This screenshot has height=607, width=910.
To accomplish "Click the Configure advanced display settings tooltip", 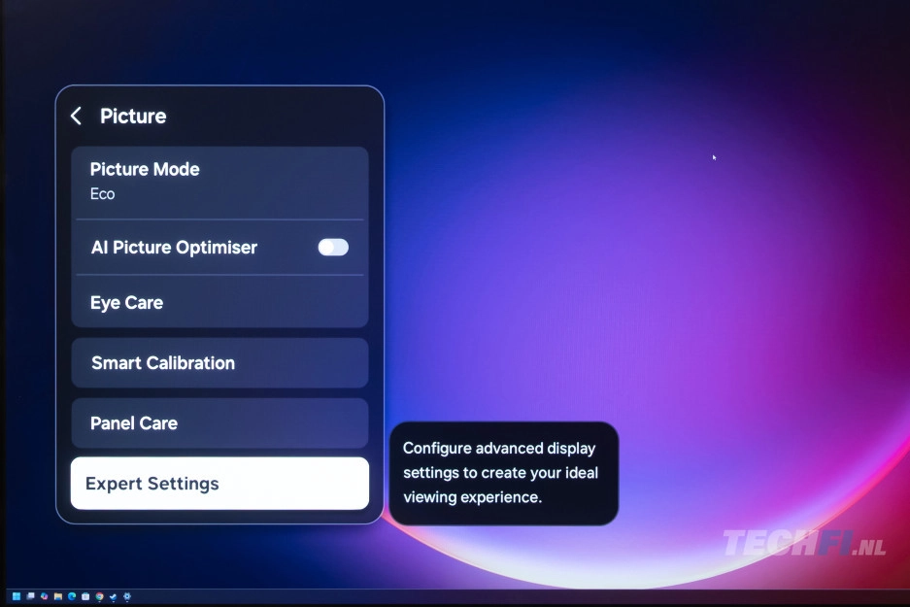I will coord(504,473).
